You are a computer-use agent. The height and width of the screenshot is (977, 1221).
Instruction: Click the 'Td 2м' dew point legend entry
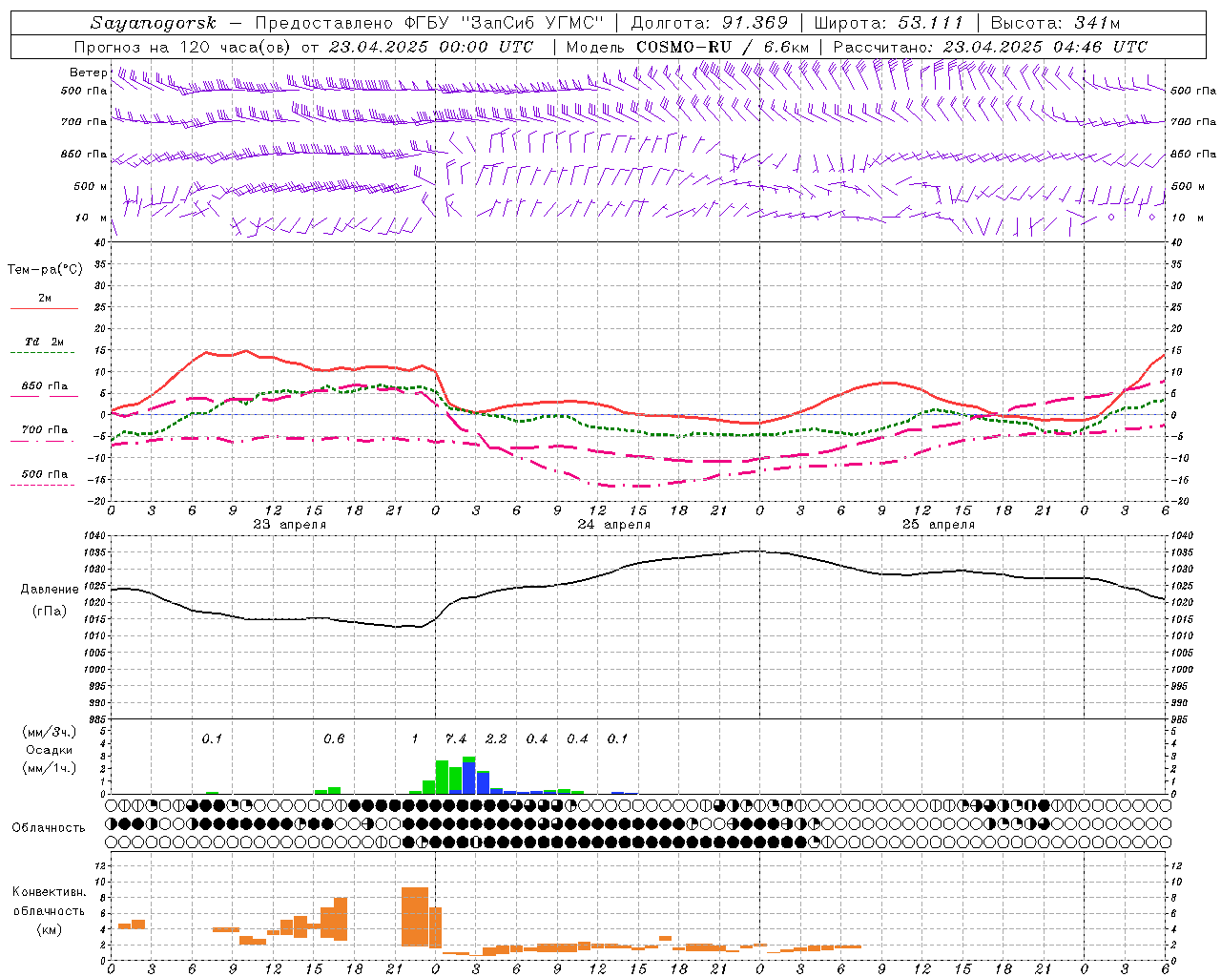45,342
